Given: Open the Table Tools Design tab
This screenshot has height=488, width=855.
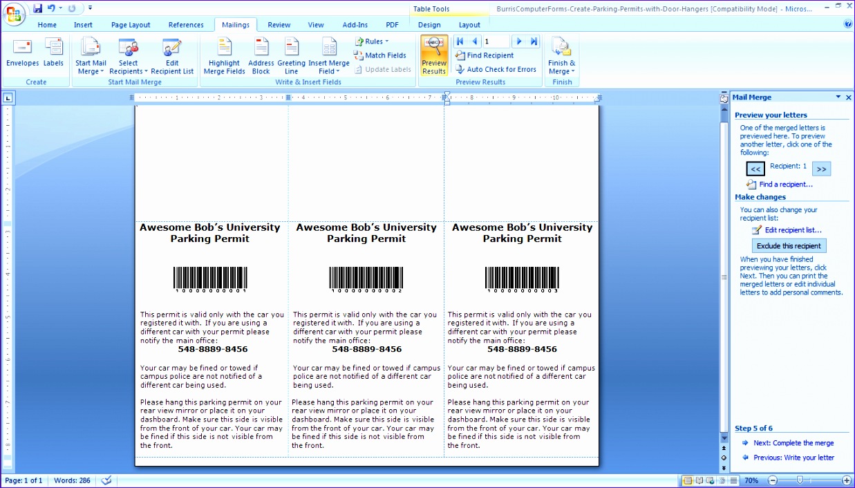Looking at the screenshot, I should pyautogui.click(x=429, y=25).
